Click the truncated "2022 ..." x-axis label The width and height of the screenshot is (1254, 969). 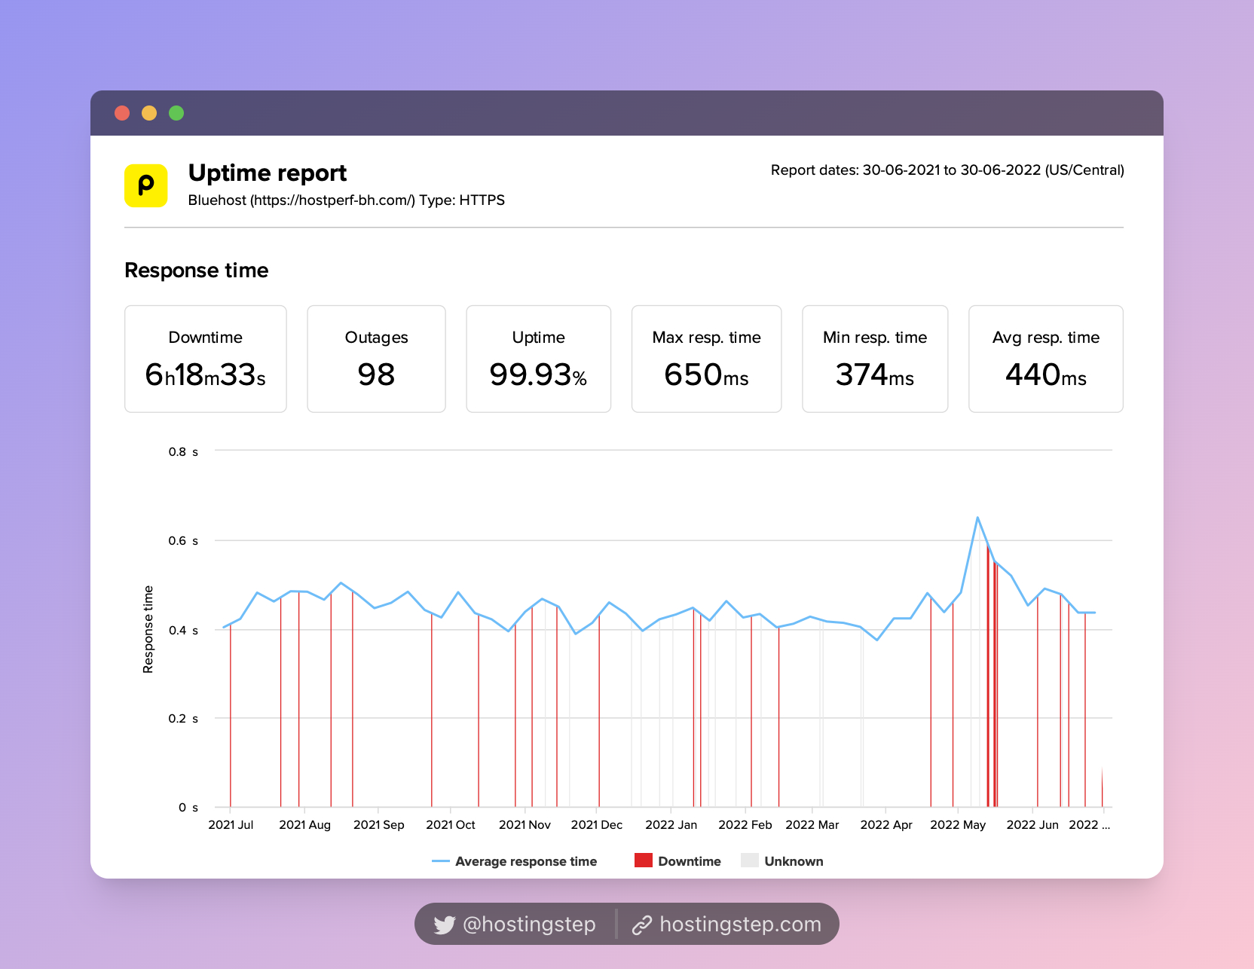pos(1090,825)
